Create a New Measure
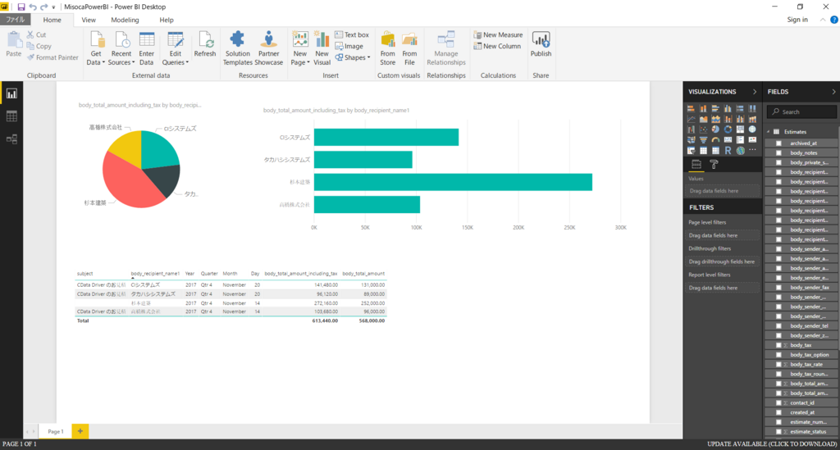Viewport: 840px width, 450px height. coord(498,34)
